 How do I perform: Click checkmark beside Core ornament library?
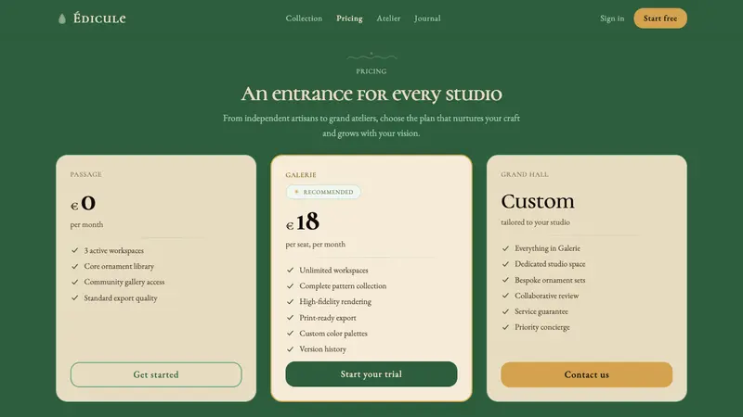tap(75, 266)
